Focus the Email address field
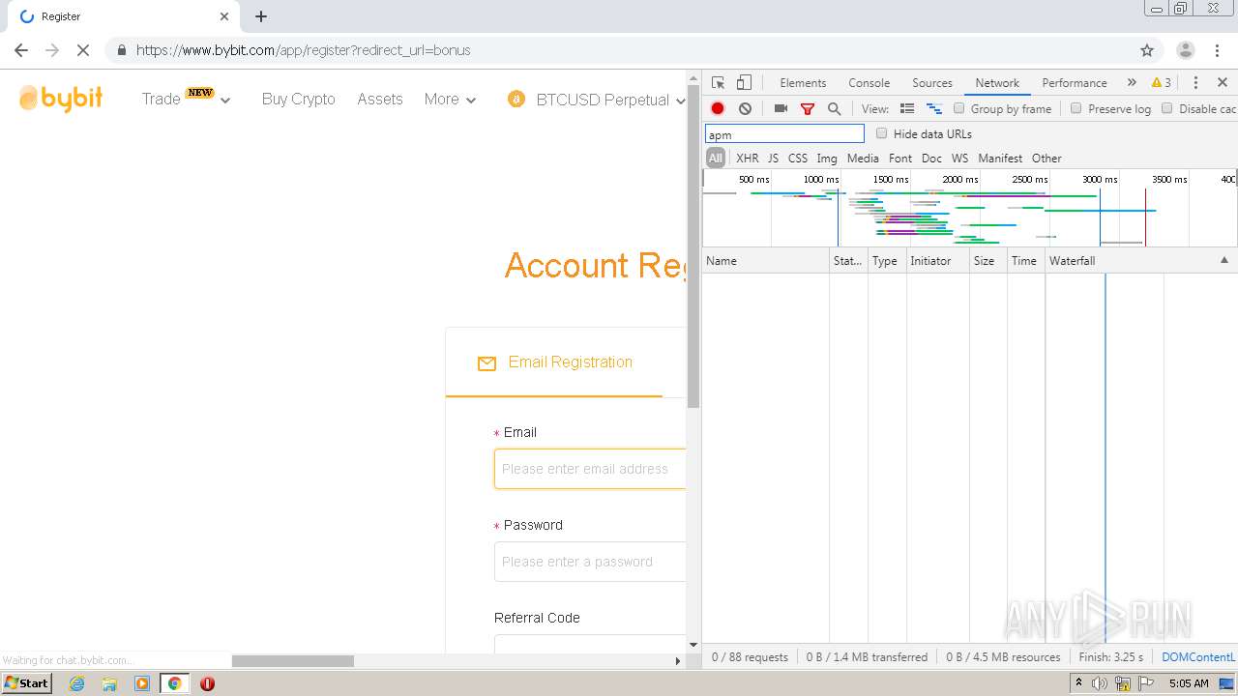Image resolution: width=1238 pixels, height=696 pixels. tap(590, 469)
